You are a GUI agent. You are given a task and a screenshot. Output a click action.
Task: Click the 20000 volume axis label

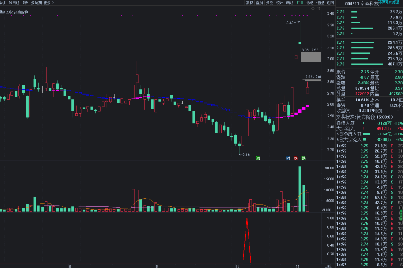pyautogui.click(x=329, y=168)
